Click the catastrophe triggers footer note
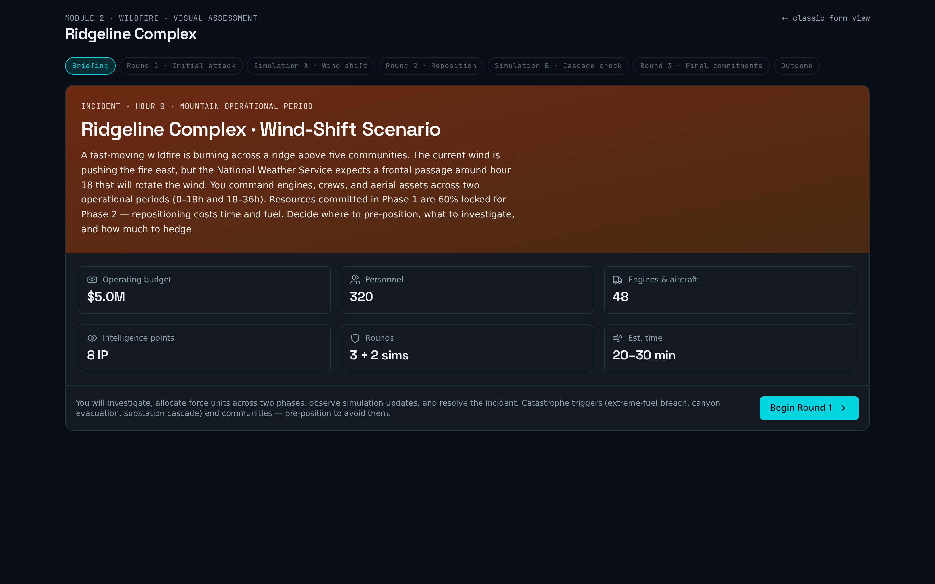This screenshot has width=935, height=584. [x=398, y=408]
